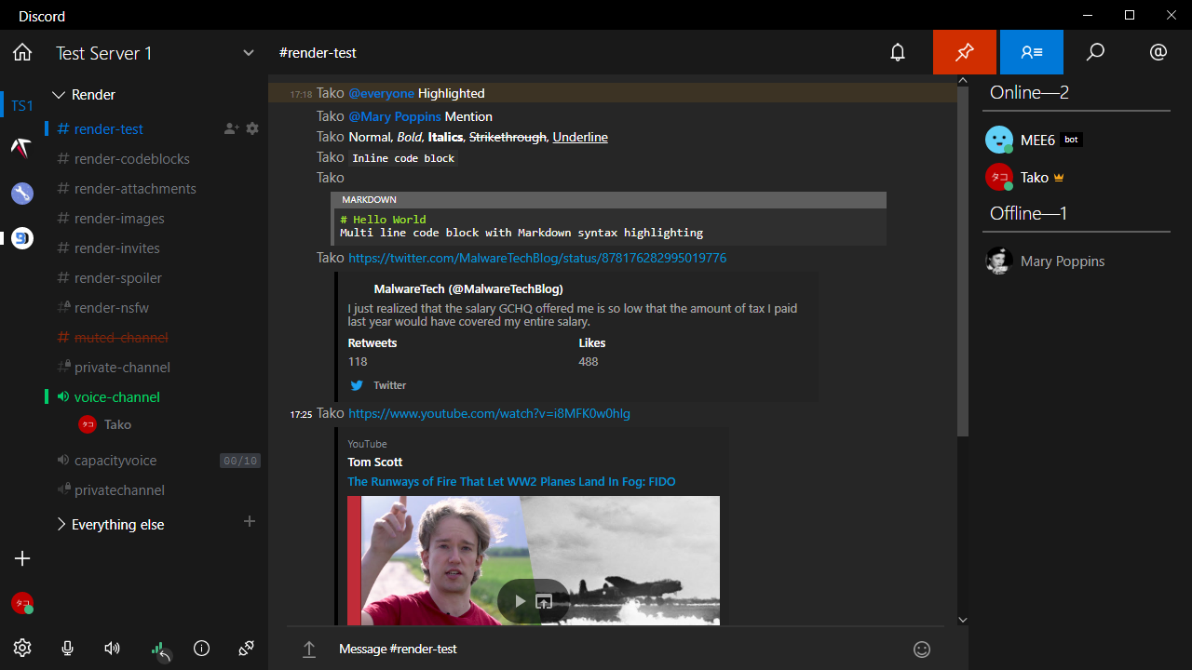1192x670 pixels.
Task: Open the user avatar at sidebar bottom
Action: [x=22, y=604]
